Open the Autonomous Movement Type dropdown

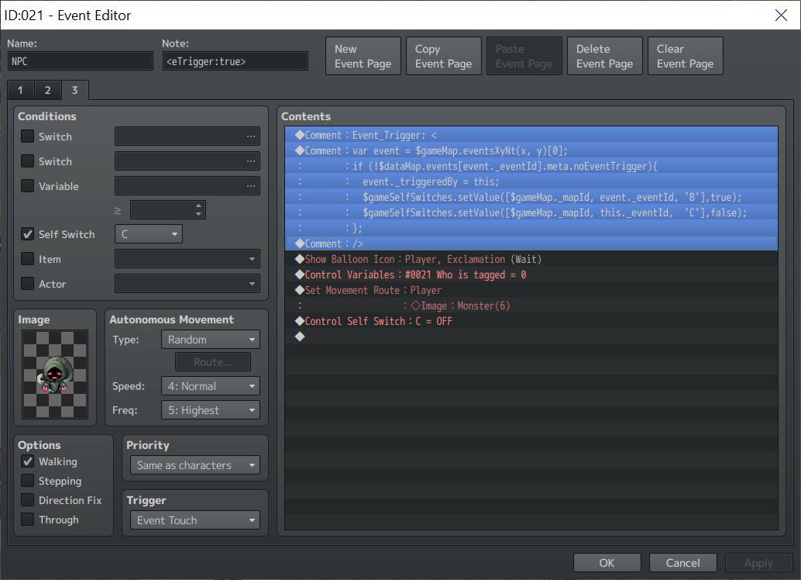[x=210, y=339]
